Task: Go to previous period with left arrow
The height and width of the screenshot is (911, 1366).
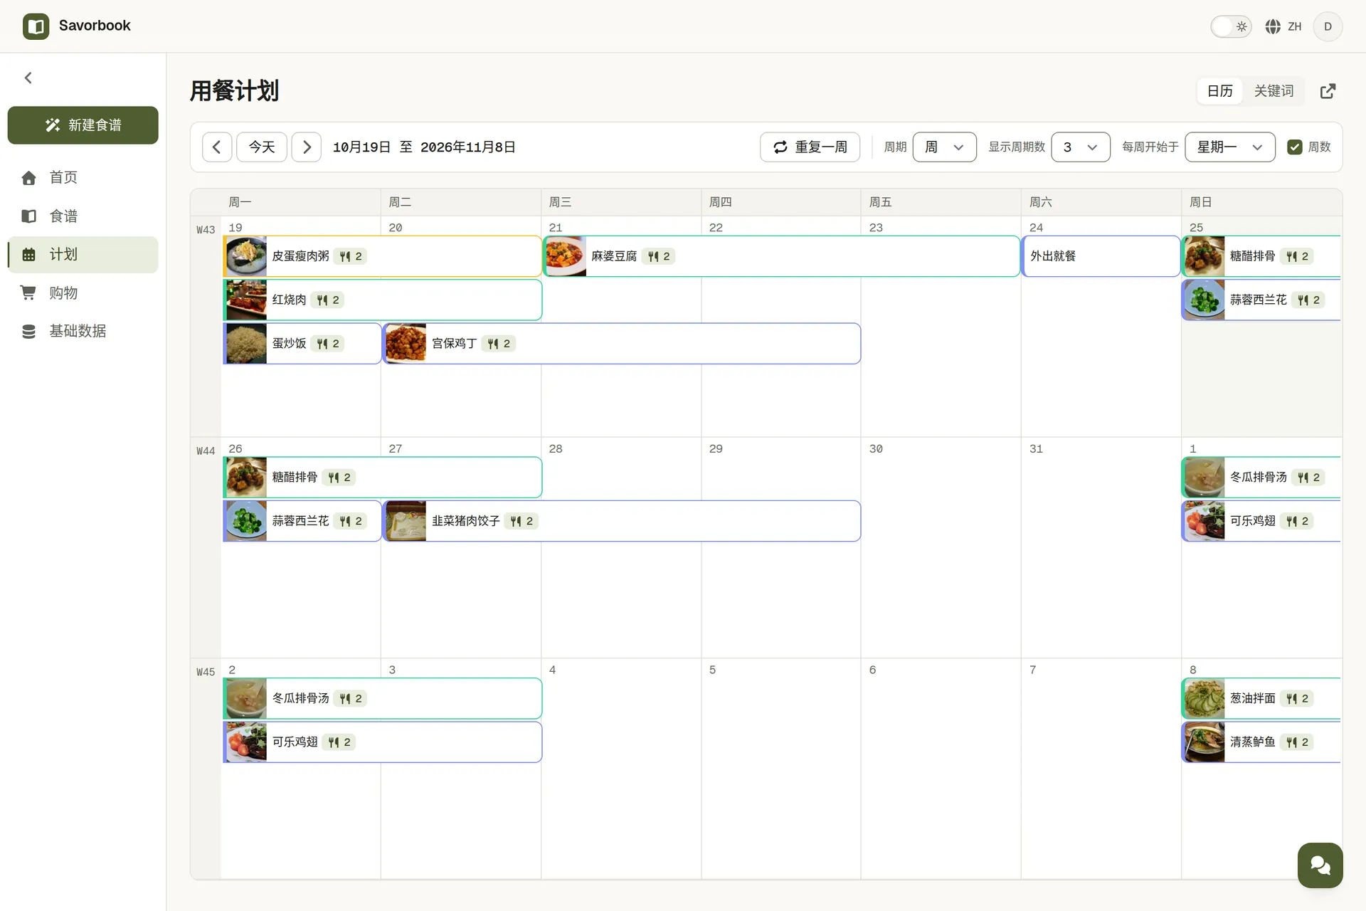Action: pyautogui.click(x=217, y=147)
